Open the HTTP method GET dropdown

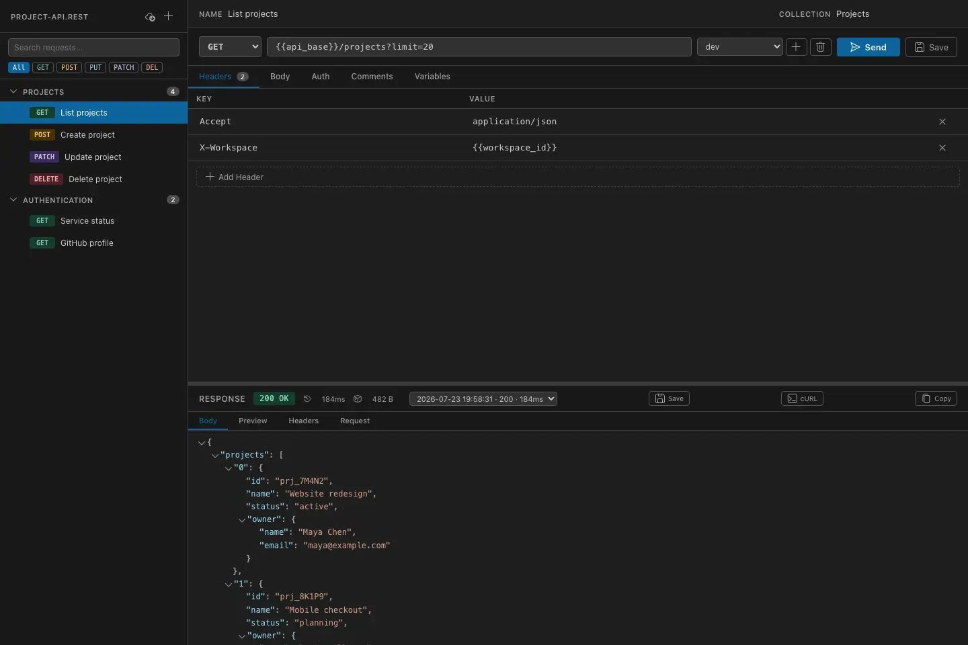coord(230,47)
